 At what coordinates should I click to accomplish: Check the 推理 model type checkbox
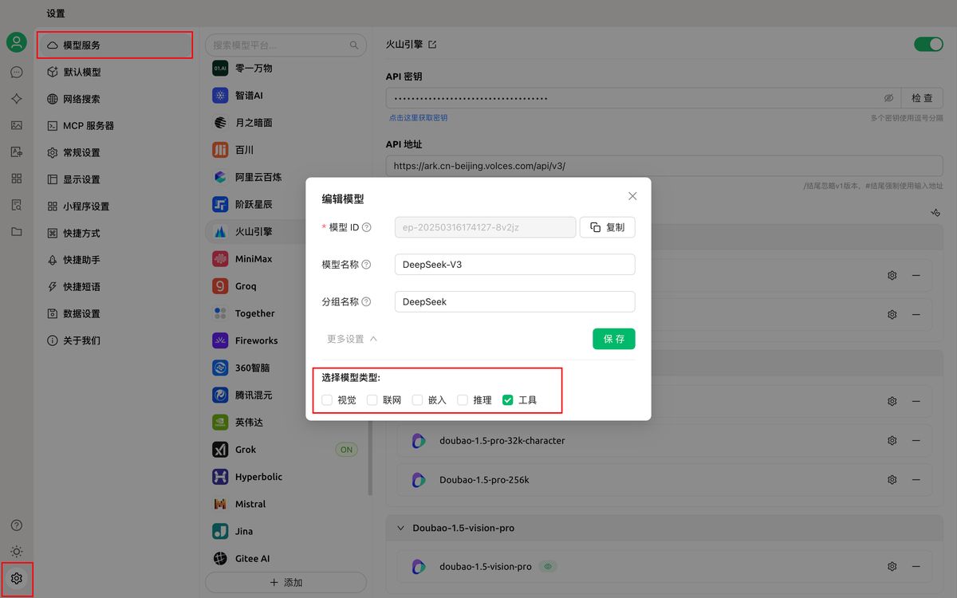[463, 400]
